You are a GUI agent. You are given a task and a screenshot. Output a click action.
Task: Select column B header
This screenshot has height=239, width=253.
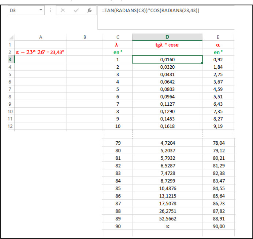click(85, 37)
